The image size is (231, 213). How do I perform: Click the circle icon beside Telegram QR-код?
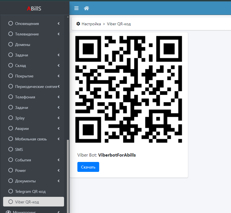pos(10,191)
